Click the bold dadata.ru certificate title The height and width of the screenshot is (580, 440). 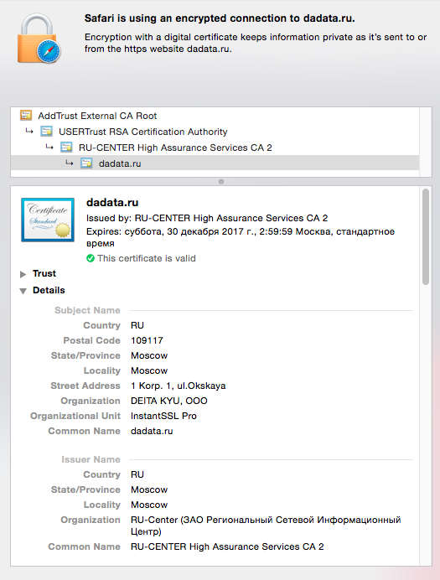pos(112,202)
